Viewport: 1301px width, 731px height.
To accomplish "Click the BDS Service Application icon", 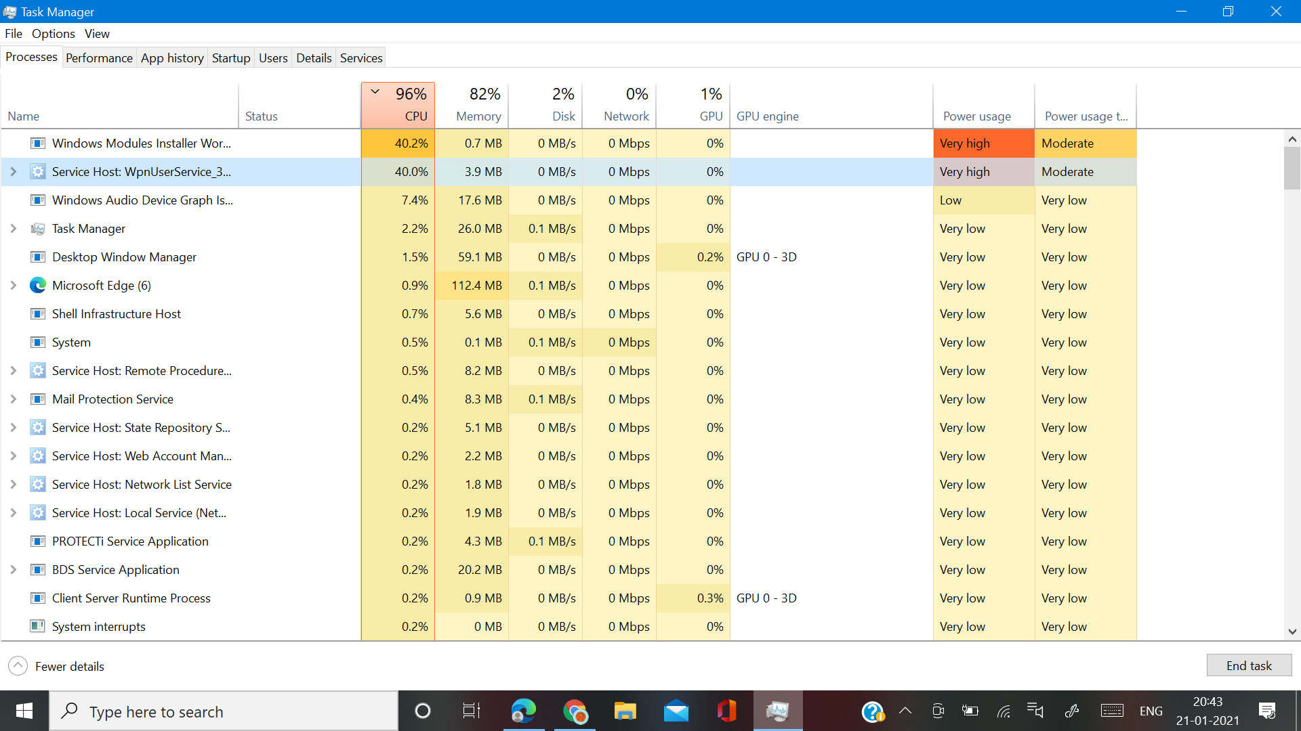I will tap(38, 570).
